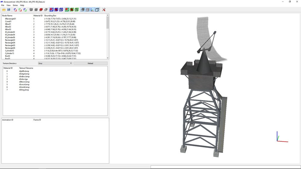Image resolution: width=301 pixels, height=169 pixels.
Task: Toggle the empty green wireframe box icon
Action: pos(76,10)
